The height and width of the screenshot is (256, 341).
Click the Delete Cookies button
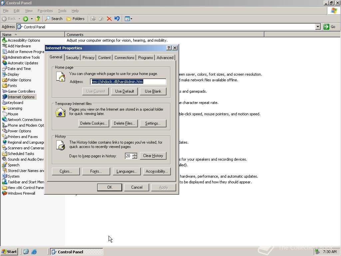[94, 123]
